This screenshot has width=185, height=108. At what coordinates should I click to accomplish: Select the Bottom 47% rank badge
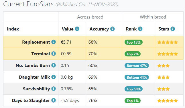point(137,66)
